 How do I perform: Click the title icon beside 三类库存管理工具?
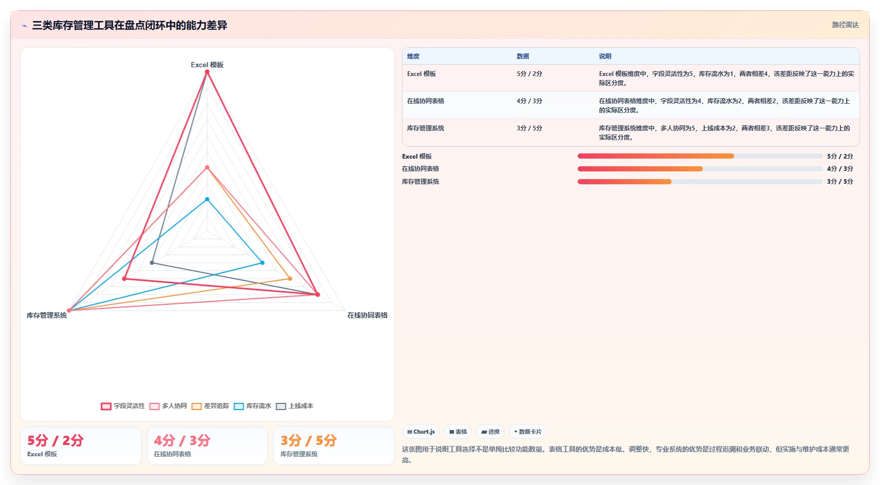click(24, 26)
